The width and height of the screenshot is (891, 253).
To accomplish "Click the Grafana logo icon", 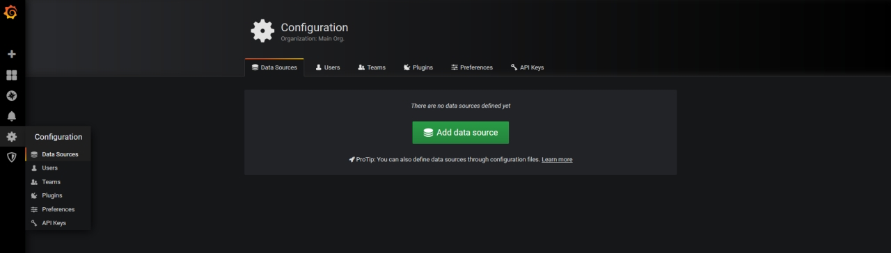I will (x=10, y=11).
